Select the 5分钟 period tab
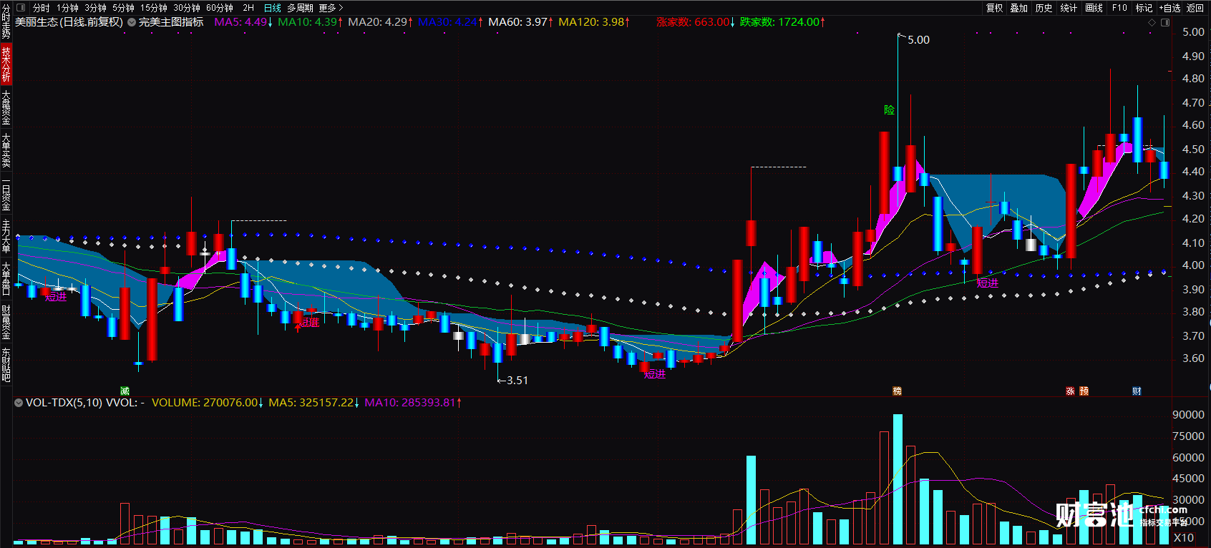 click(x=123, y=8)
